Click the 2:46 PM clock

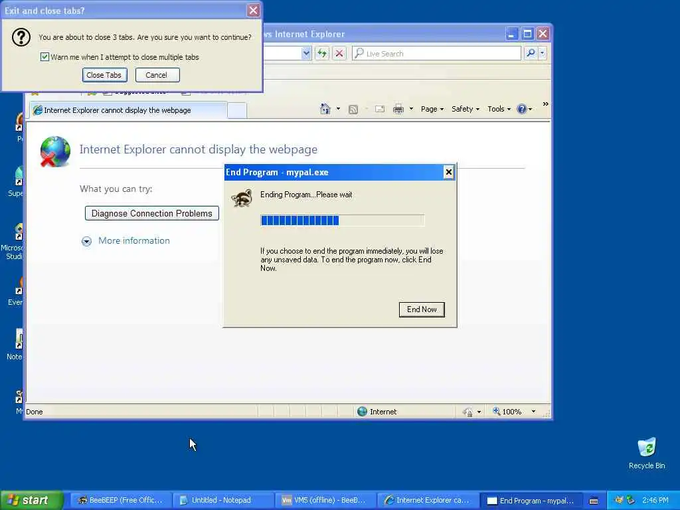[x=655, y=500]
